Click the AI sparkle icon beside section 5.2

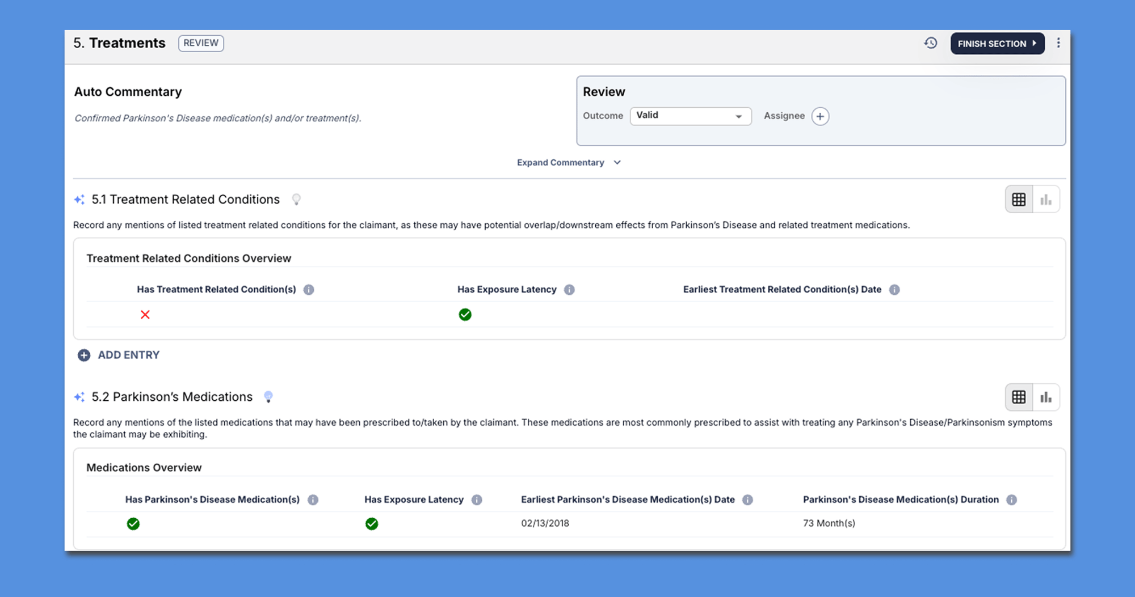(79, 397)
